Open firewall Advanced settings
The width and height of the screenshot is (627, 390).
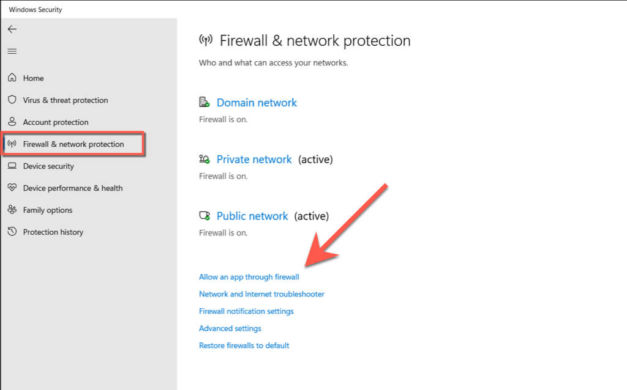point(230,328)
